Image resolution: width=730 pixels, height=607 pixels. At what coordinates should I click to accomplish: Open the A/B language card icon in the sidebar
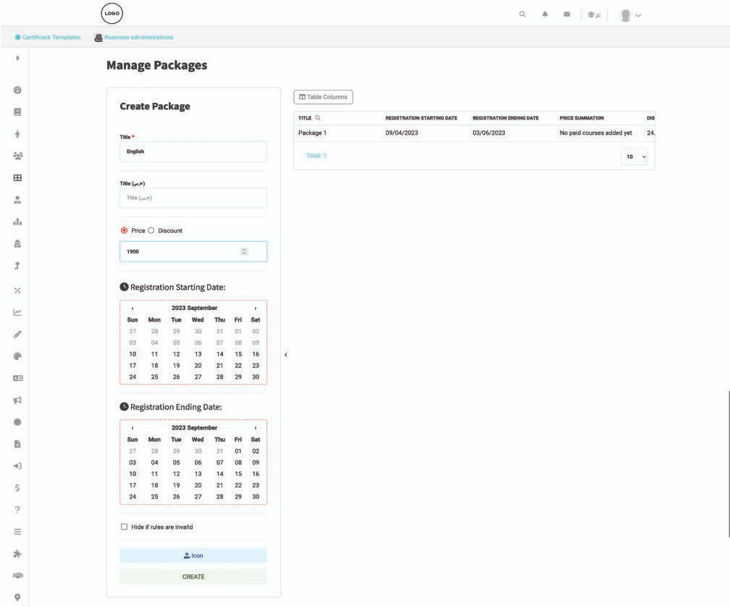17,378
